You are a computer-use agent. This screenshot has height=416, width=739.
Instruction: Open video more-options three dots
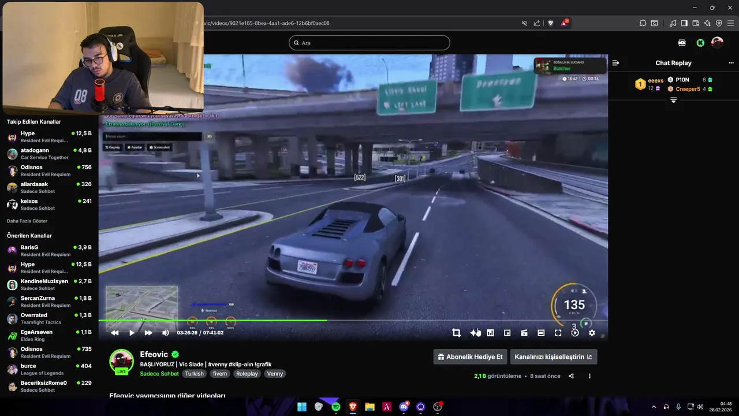tap(589, 376)
